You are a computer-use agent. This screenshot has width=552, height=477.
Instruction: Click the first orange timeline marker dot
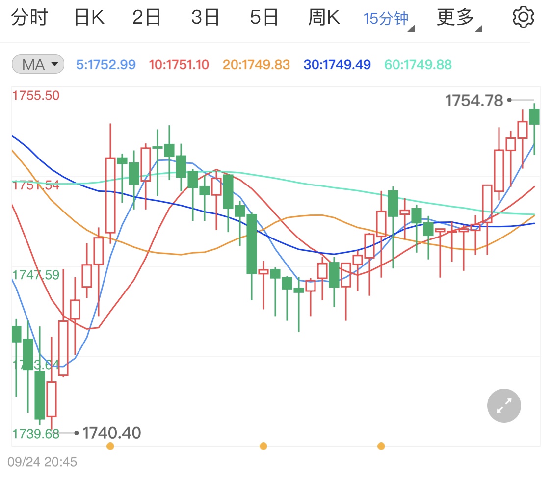[110, 446]
